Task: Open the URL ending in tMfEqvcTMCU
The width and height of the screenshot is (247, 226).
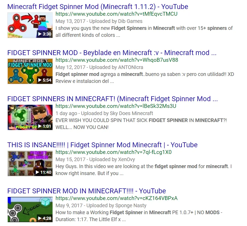Action: click(x=116, y=14)
